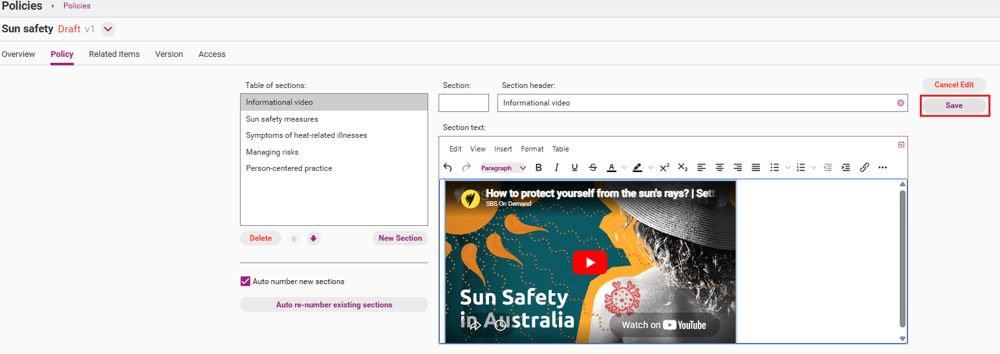Expand the Sun safety version dropdown chevron

[x=108, y=29]
